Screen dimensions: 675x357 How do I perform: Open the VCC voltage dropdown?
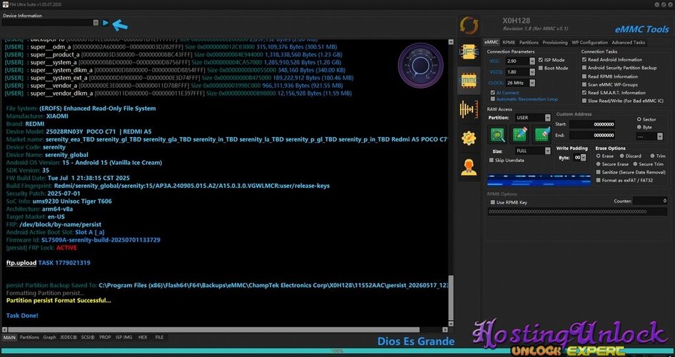point(532,61)
